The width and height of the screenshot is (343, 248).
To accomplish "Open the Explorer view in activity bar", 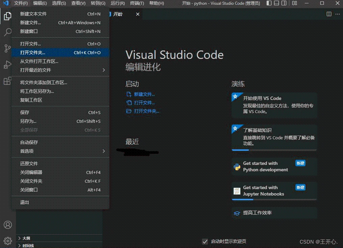I will (7, 16).
